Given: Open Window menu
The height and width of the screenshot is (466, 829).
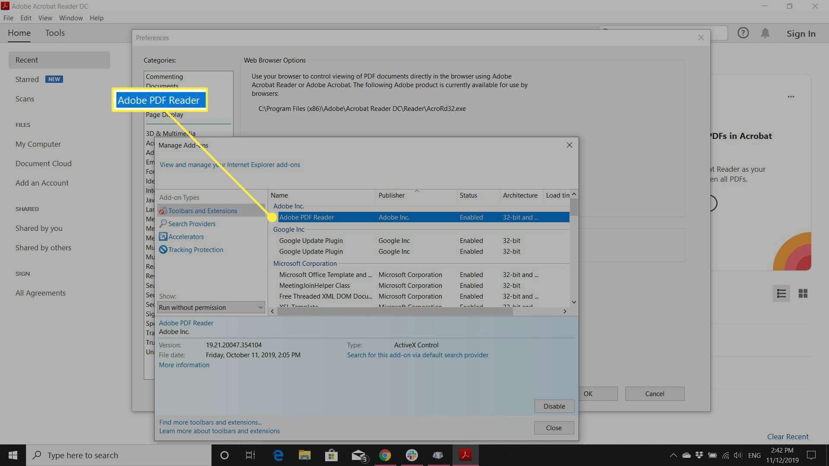Looking at the screenshot, I should click(x=71, y=18).
